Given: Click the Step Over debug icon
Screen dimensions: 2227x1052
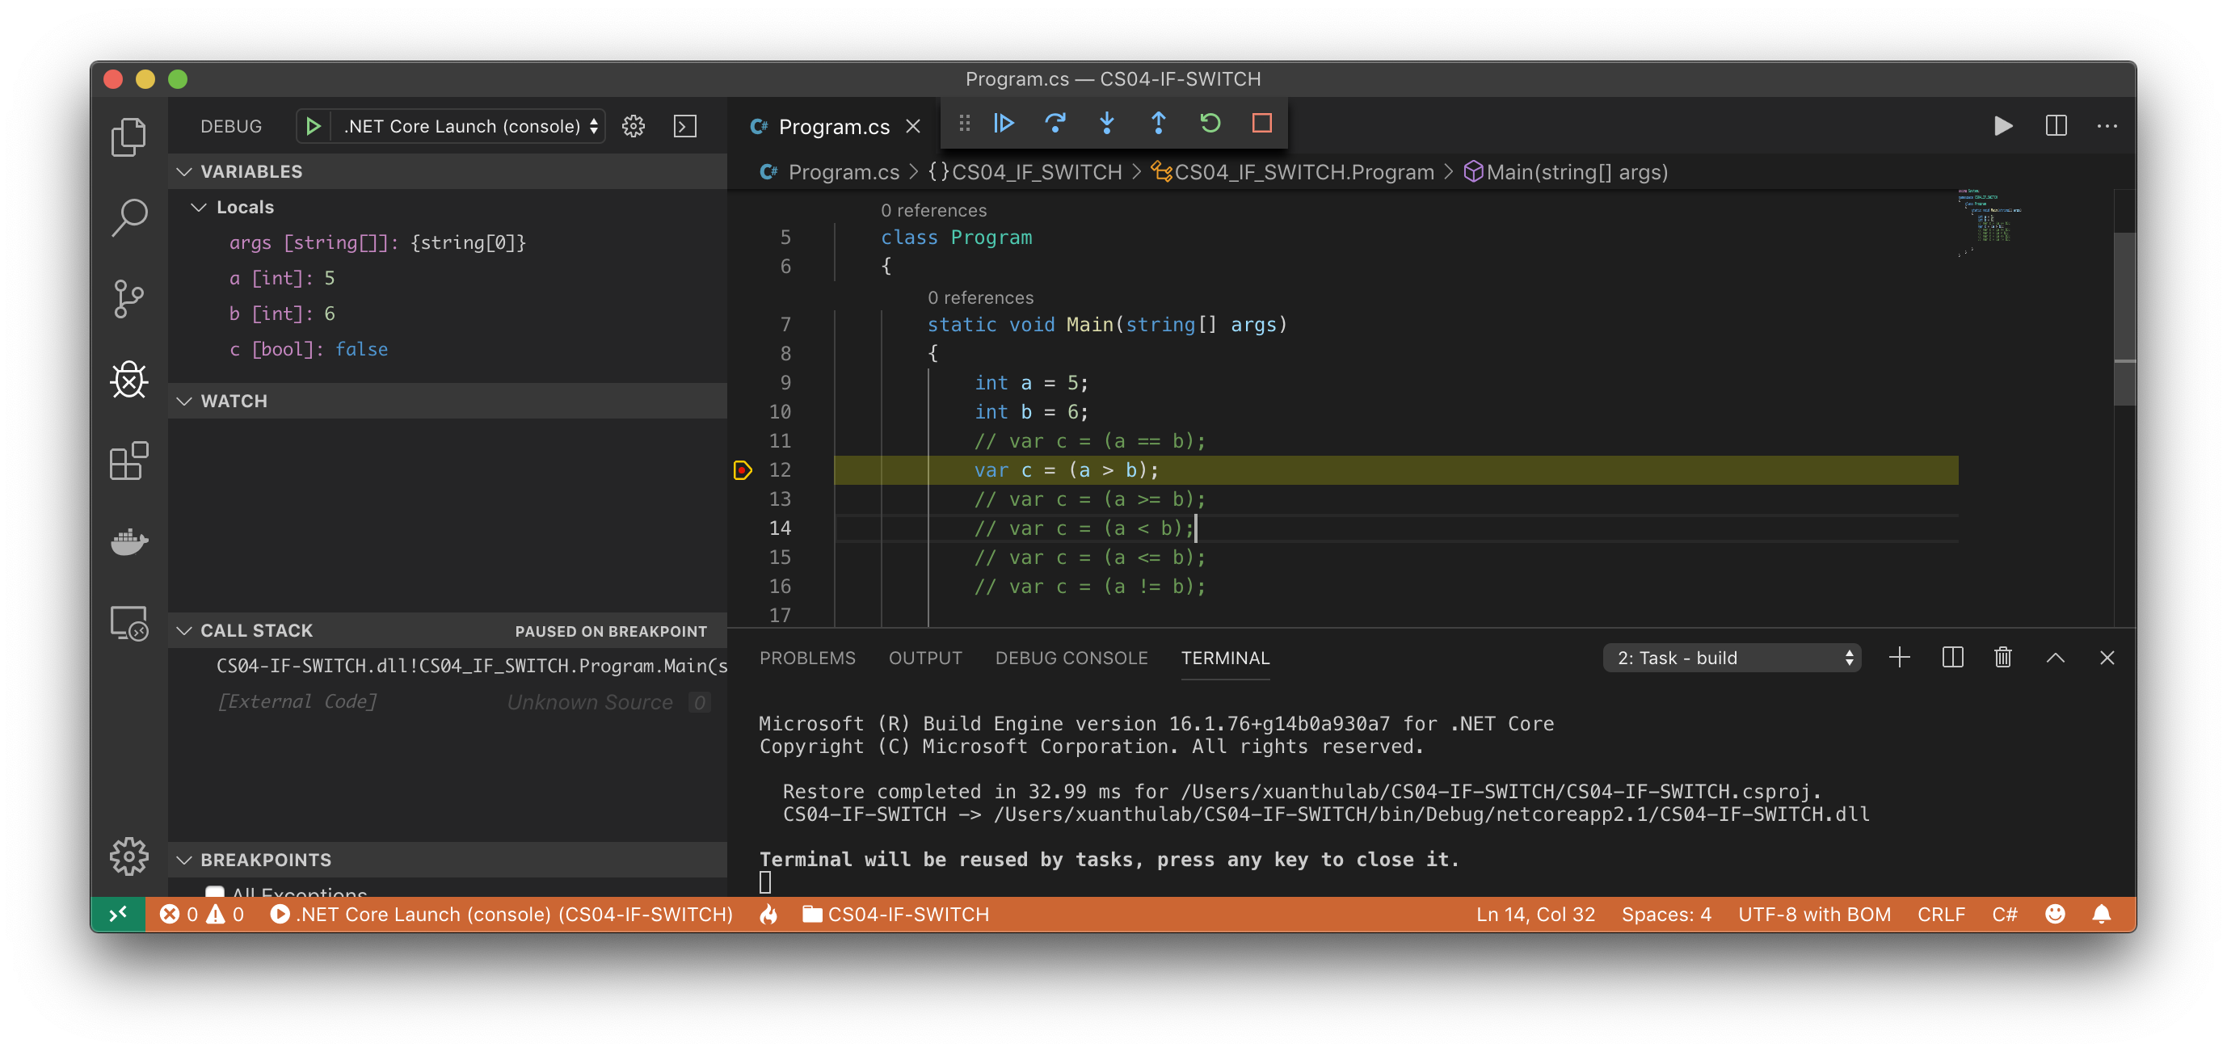Looking at the screenshot, I should tap(1055, 124).
